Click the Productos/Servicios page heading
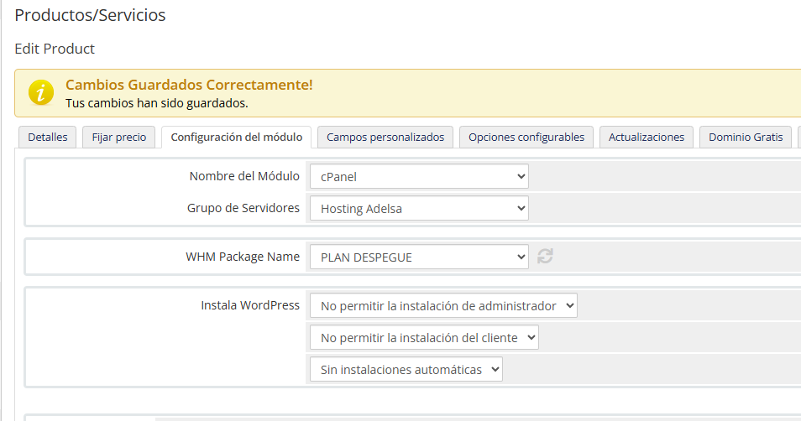Screen dimensions: 801x421 (90, 15)
